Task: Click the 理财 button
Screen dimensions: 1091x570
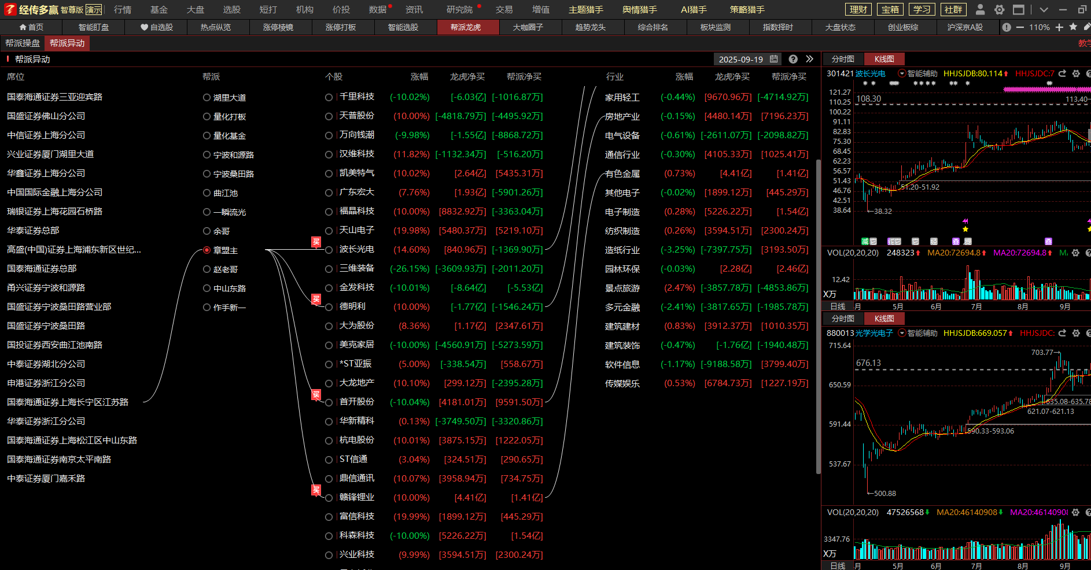Action: [x=858, y=9]
